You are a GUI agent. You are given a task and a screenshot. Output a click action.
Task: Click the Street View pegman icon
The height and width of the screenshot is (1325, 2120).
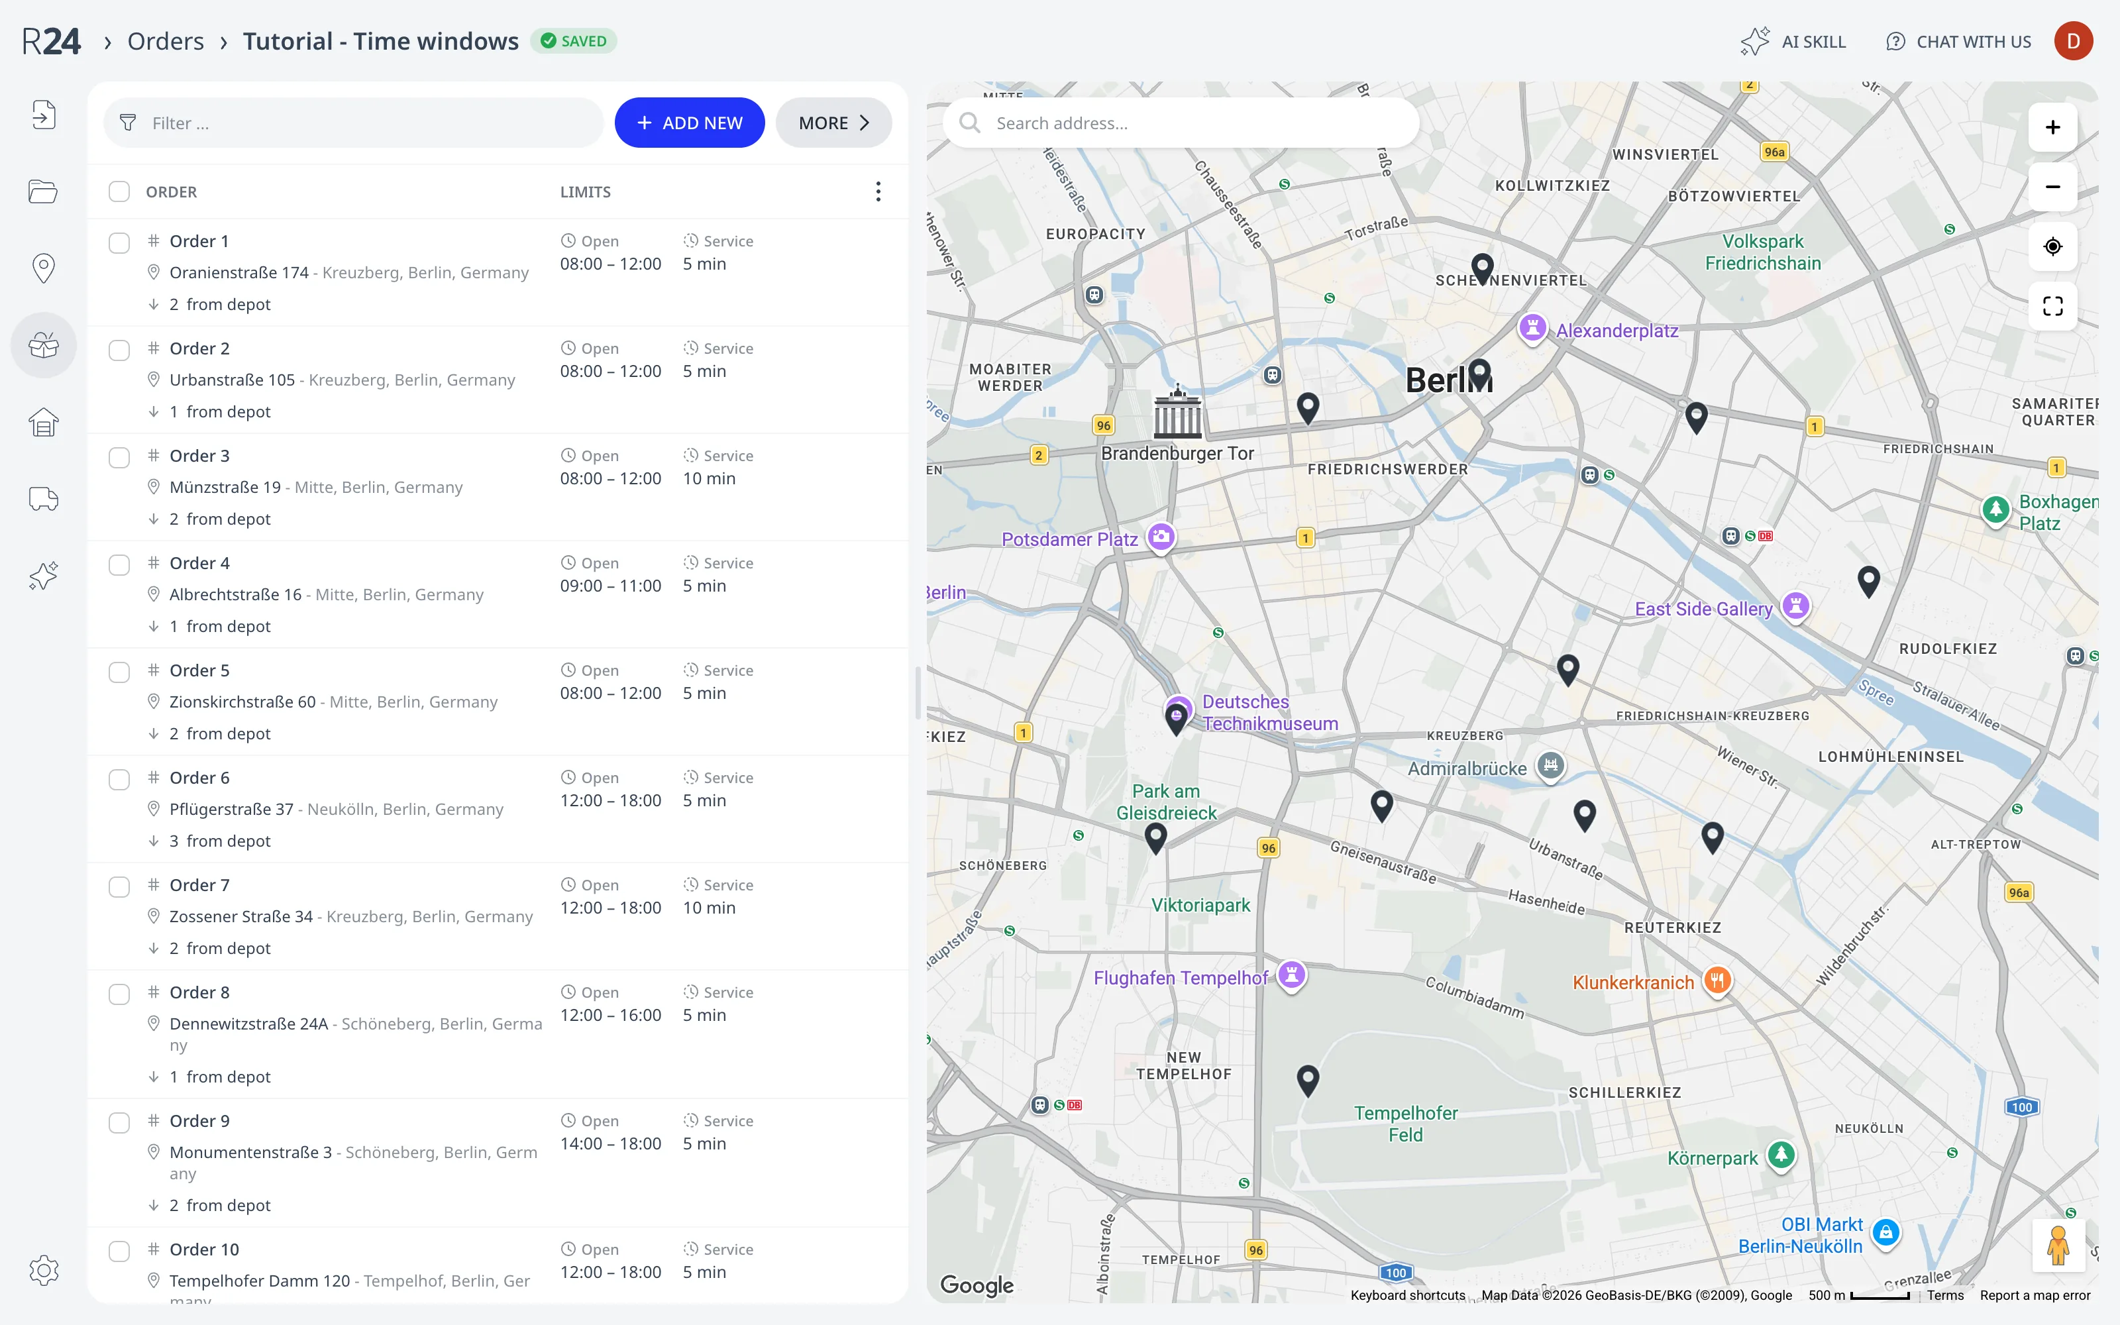[2058, 1245]
